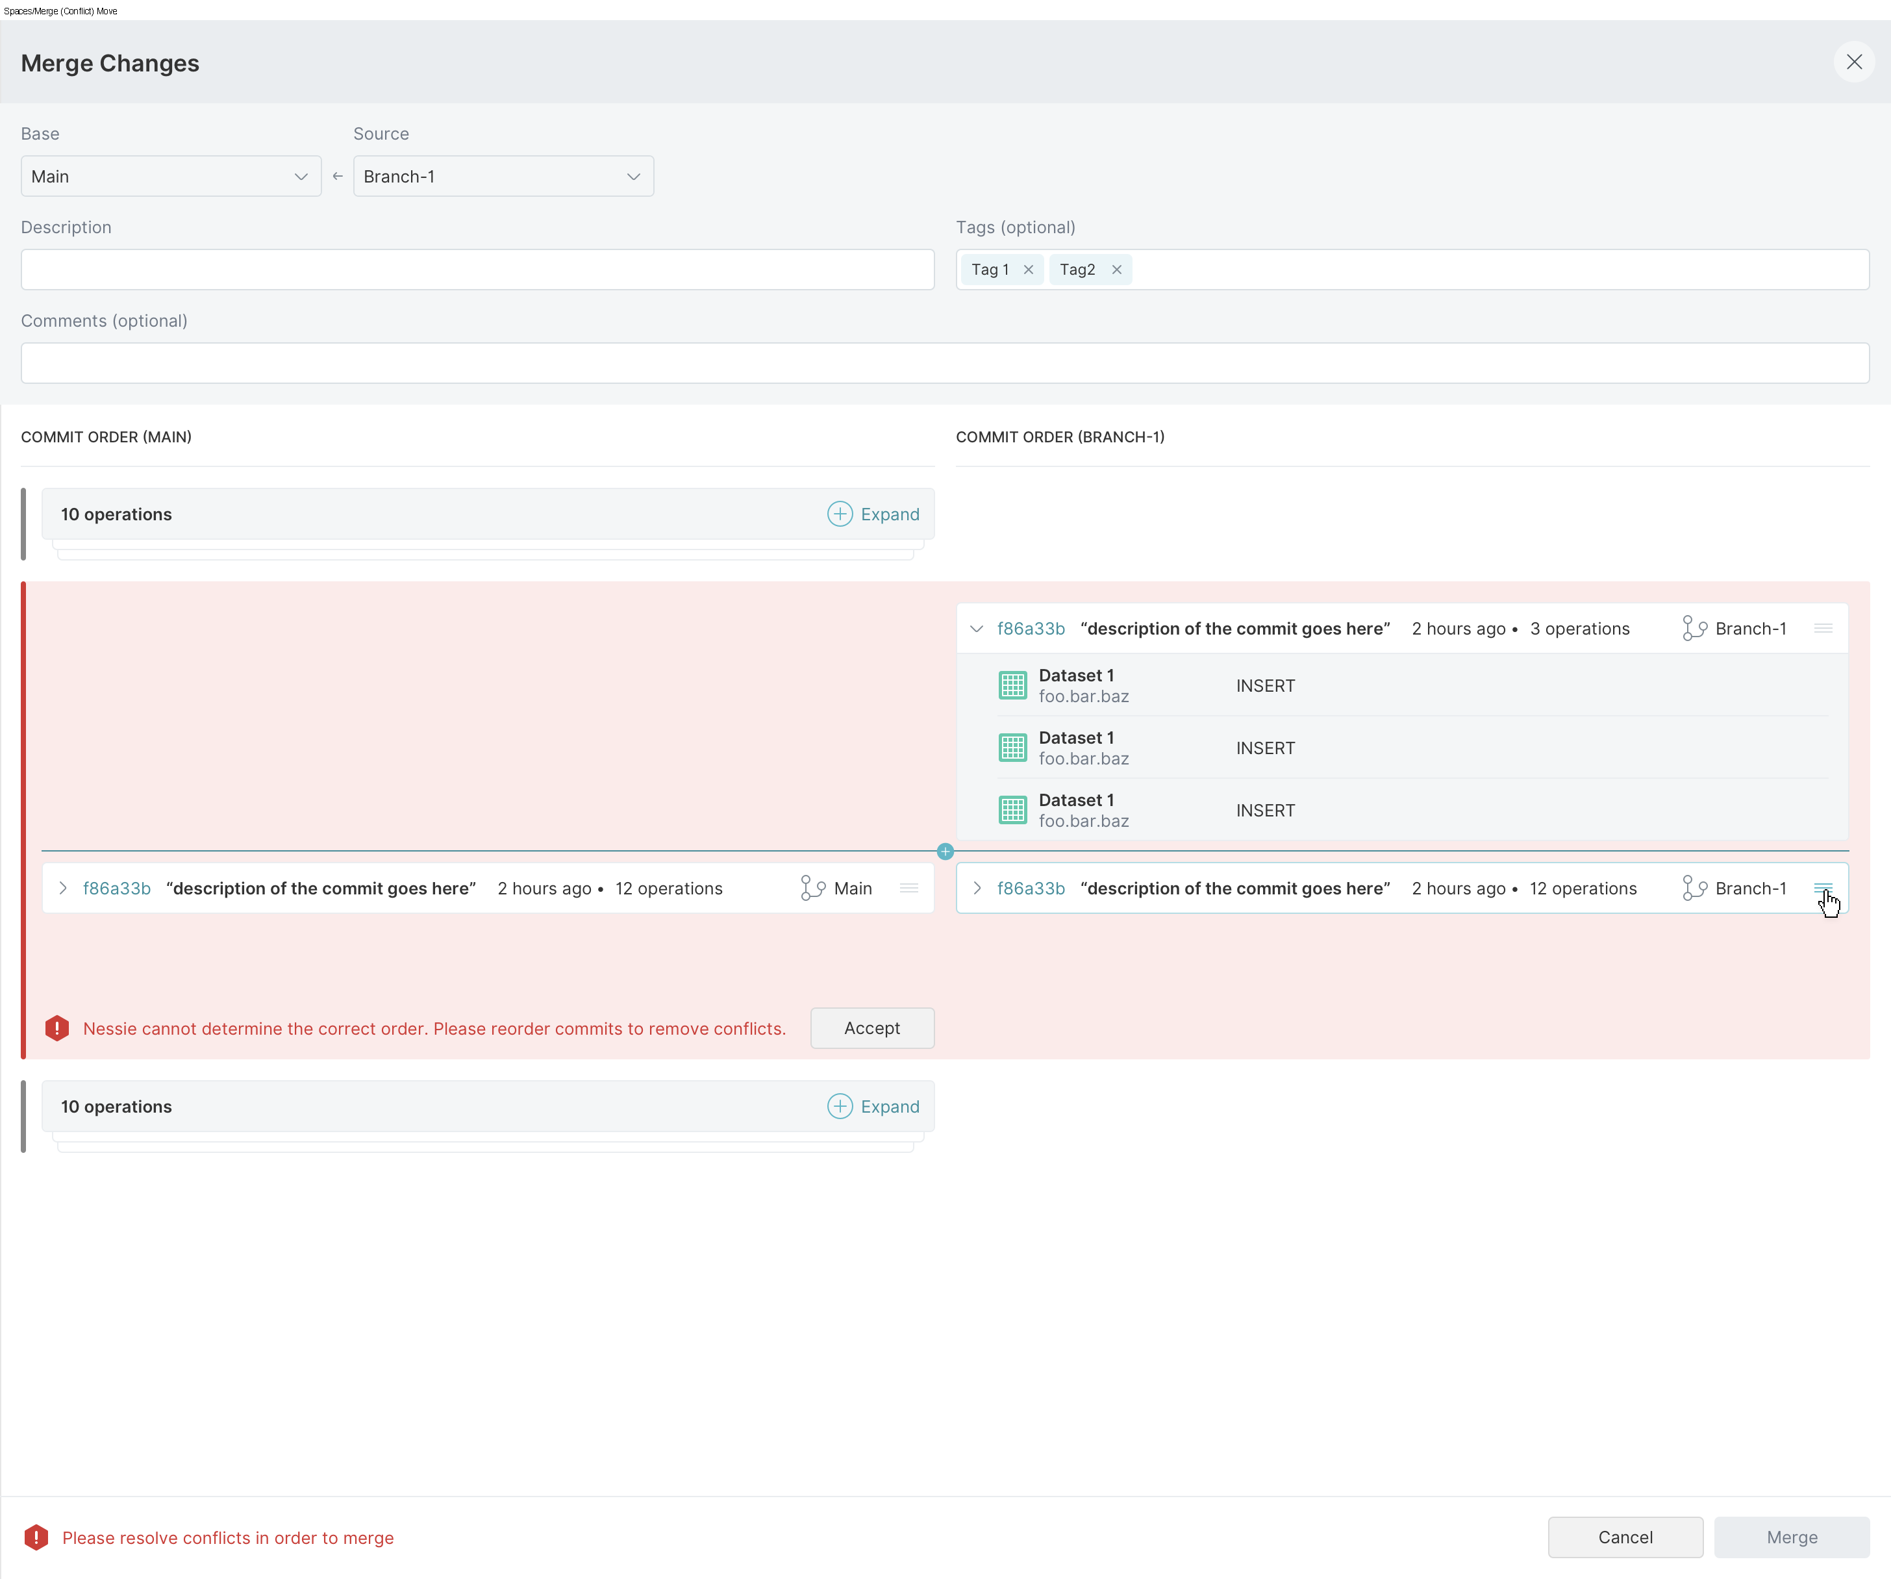Open f86a33b hash on 12 operations Branch-1 row

[x=1030, y=888]
